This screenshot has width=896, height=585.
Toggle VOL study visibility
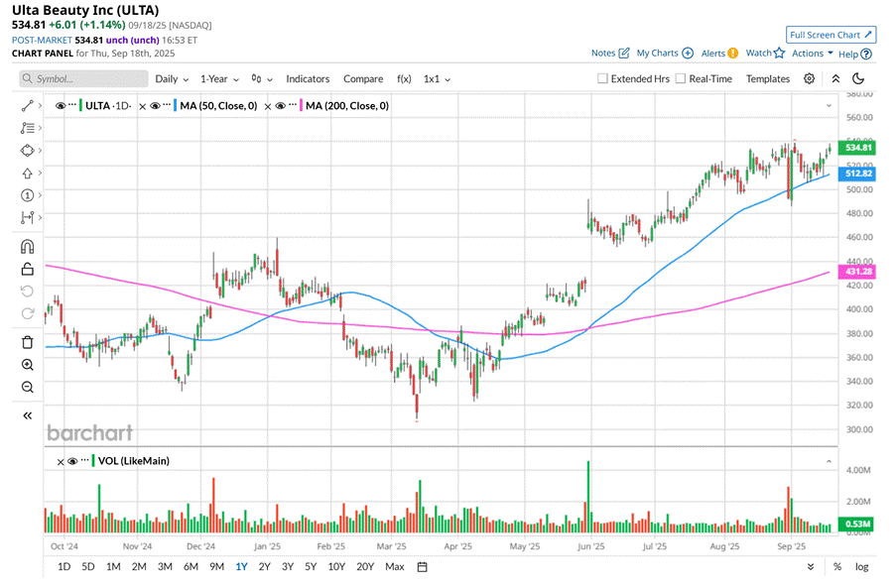[72, 461]
